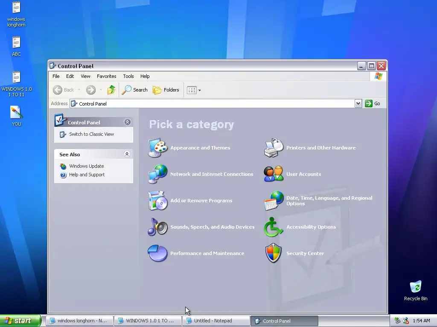Click the Appearance and Themes link text

click(201, 148)
